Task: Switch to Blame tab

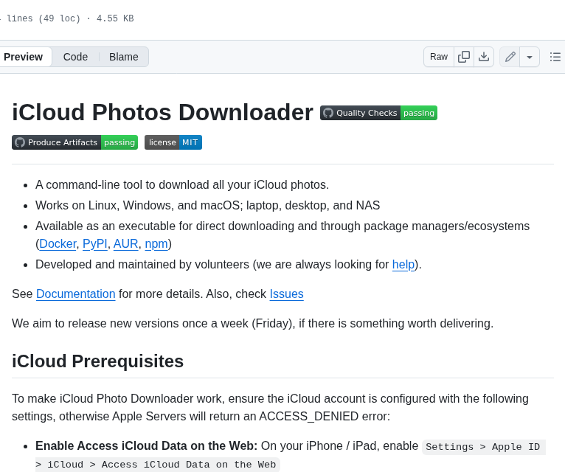Action: [x=124, y=57]
